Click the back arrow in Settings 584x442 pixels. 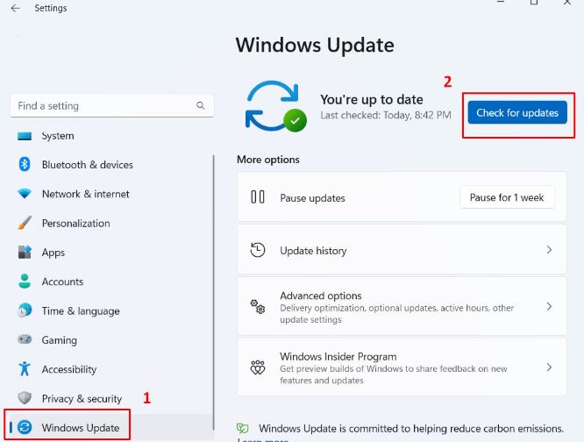pyautogui.click(x=15, y=8)
